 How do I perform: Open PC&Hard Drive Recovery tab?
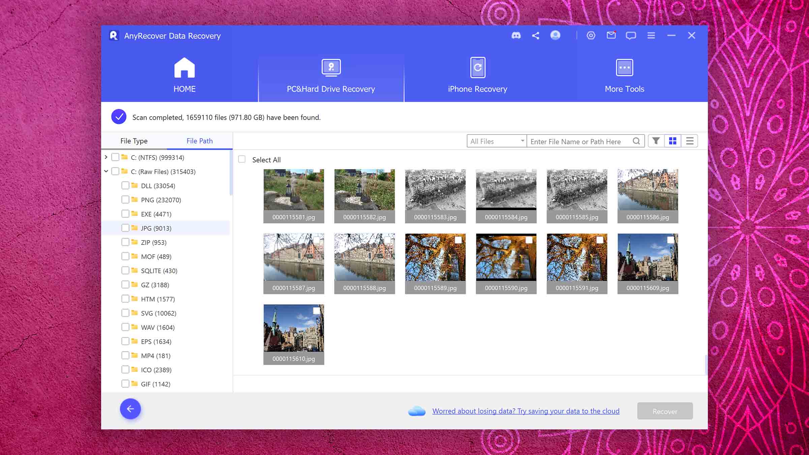click(x=331, y=75)
